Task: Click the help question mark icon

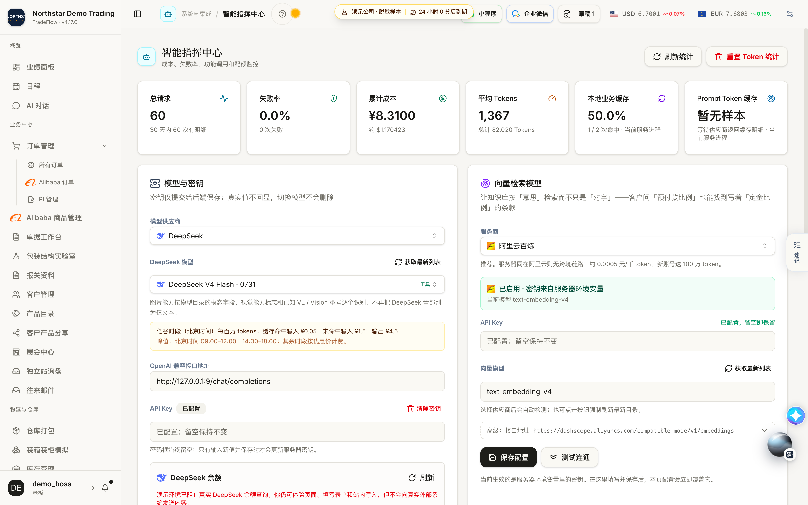Action: 282,14
